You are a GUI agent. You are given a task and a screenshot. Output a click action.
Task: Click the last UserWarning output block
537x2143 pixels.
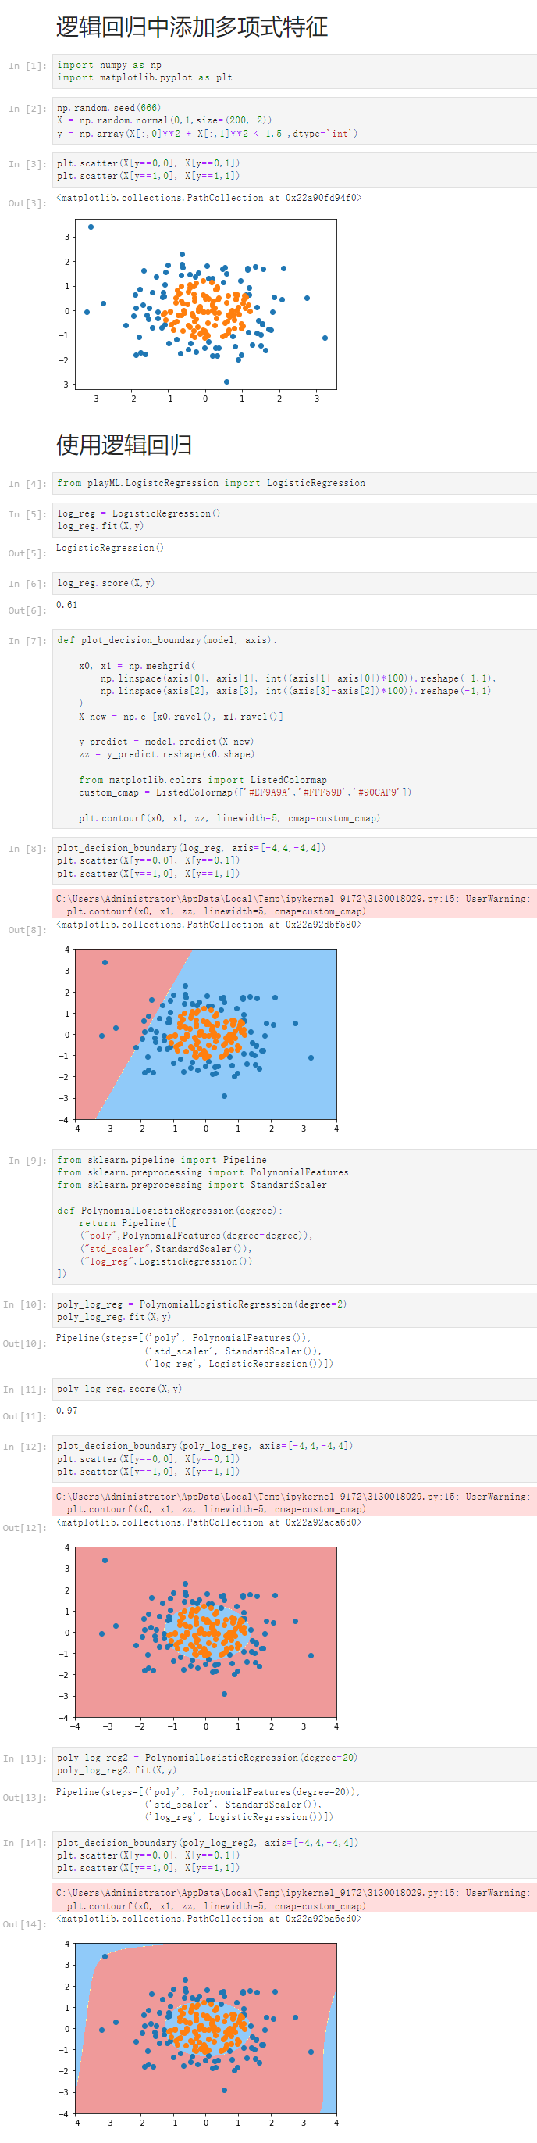coord(294,1898)
